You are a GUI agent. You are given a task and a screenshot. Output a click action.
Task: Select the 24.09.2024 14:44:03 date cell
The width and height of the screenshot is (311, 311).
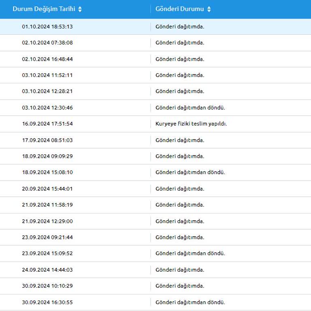[x=47, y=270]
